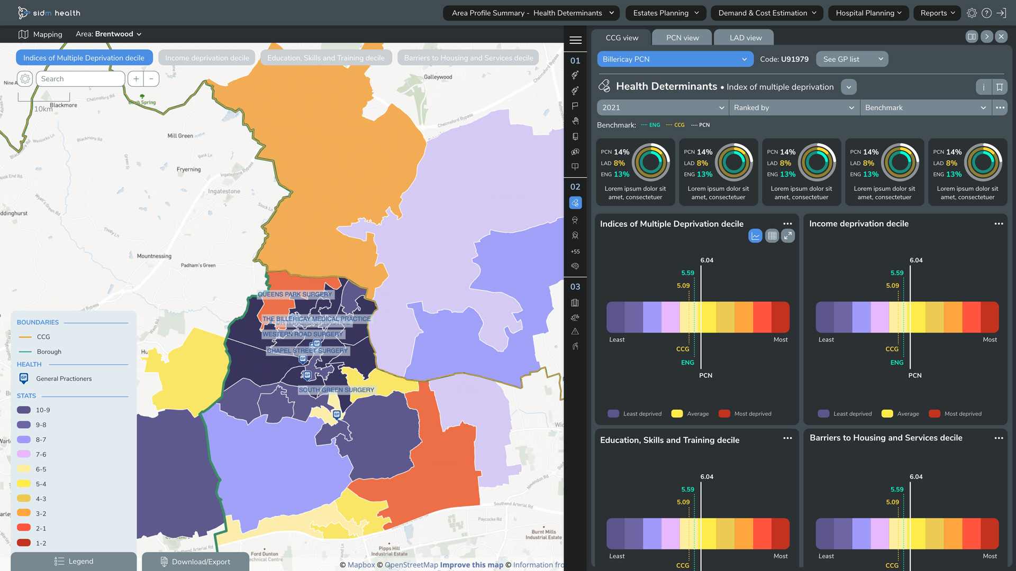Expand the Indices of Multiple Deprivation chart
1016x571 pixels.
pos(788,236)
